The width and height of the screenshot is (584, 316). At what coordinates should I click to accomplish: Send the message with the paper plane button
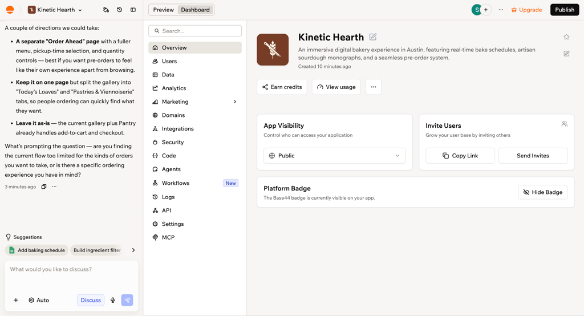tap(127, 300)
